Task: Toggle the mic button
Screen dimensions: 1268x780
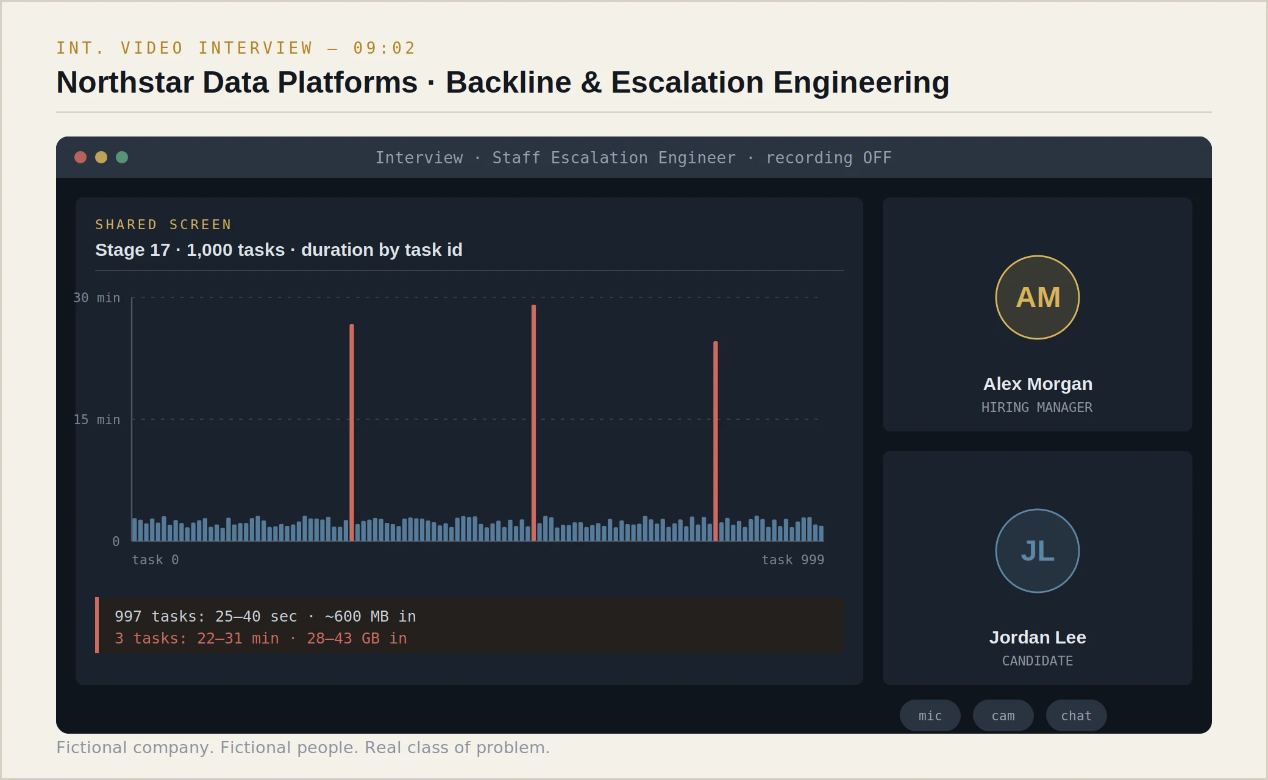Action: pyautogui.click(x=930, y=715)
